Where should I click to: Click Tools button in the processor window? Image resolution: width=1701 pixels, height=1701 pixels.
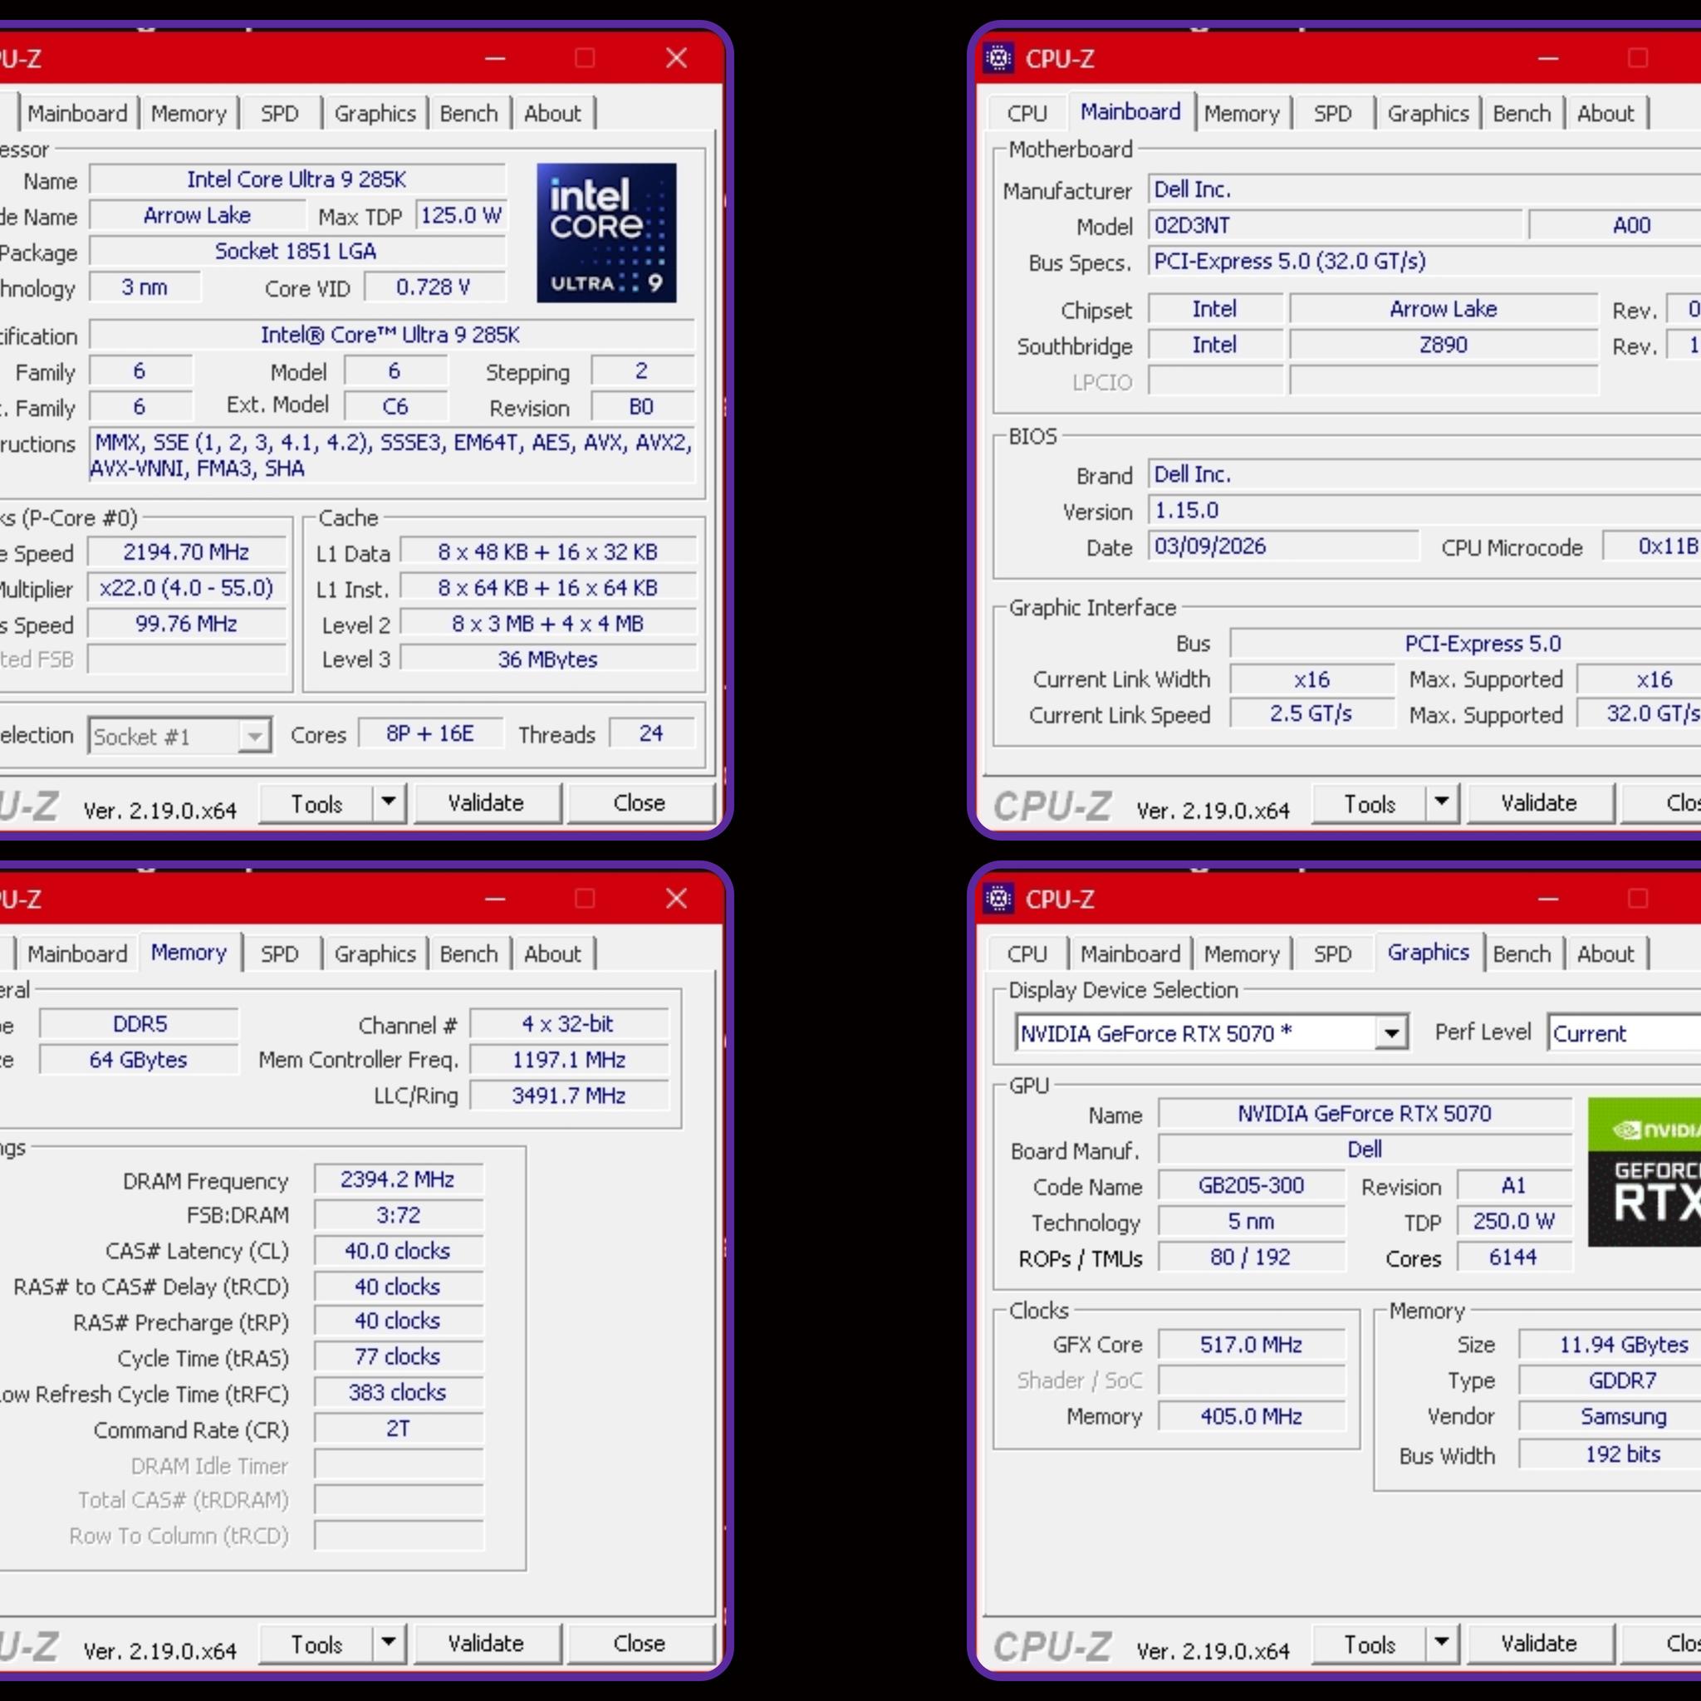[317, 803]
